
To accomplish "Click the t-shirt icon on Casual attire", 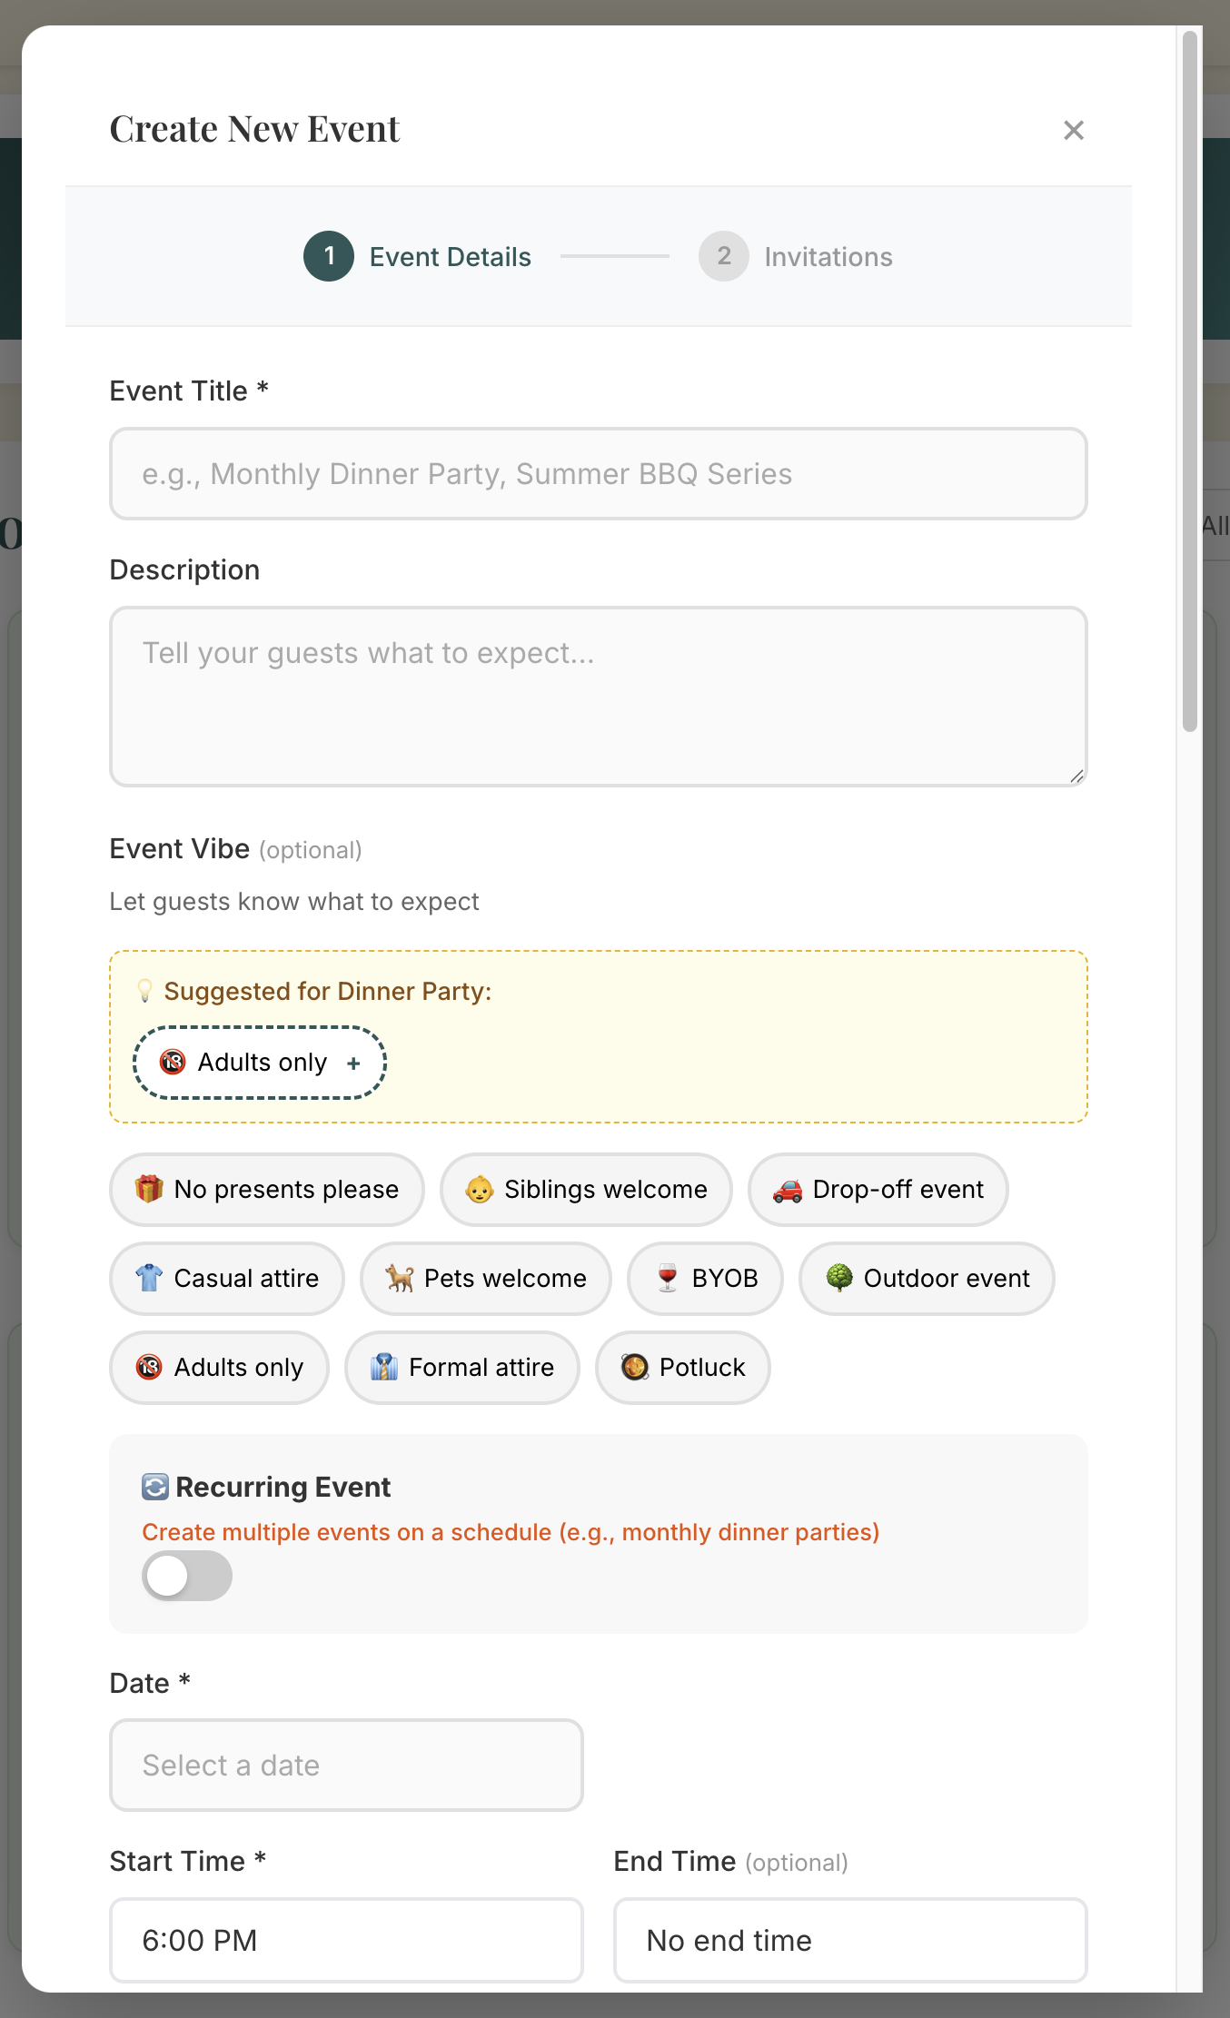I will pyautogui.click(x=149, y=1278).
